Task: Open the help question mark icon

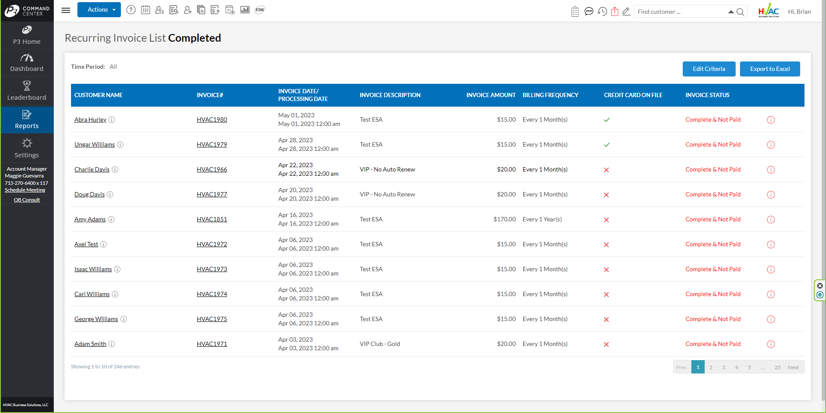Action: pos(131,9)
